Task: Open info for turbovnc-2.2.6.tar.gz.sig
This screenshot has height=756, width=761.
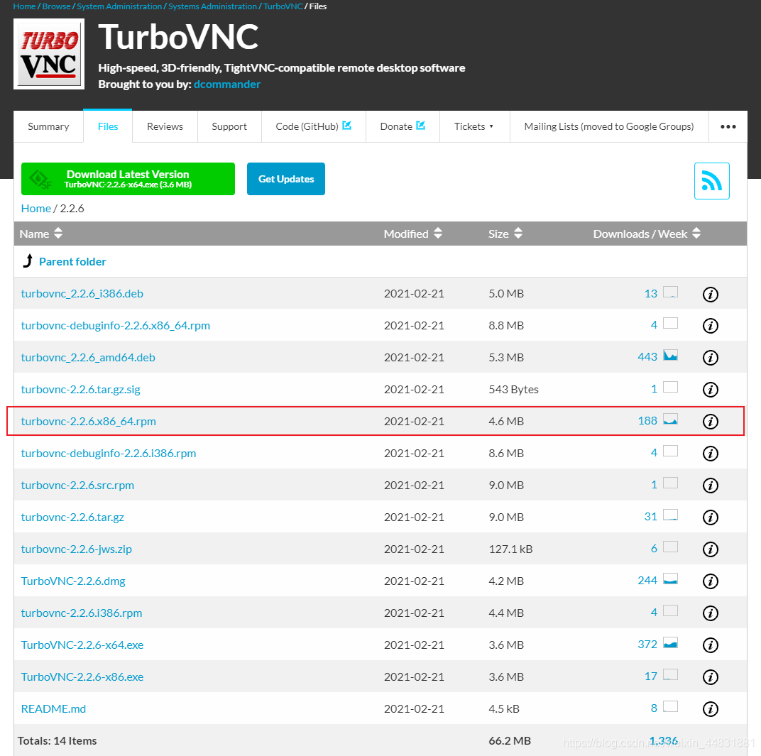Action: tap(710, 390)
